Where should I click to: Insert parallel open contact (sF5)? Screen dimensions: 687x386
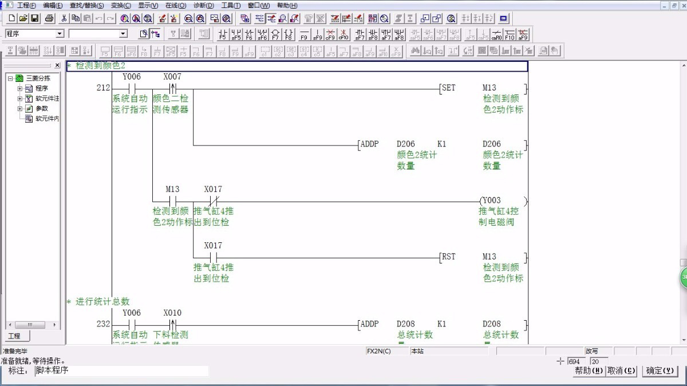[x=236, y=34]
